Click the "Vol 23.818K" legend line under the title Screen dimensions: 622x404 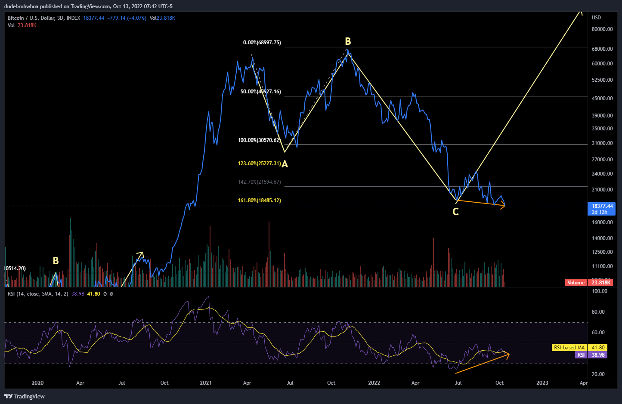22,25
